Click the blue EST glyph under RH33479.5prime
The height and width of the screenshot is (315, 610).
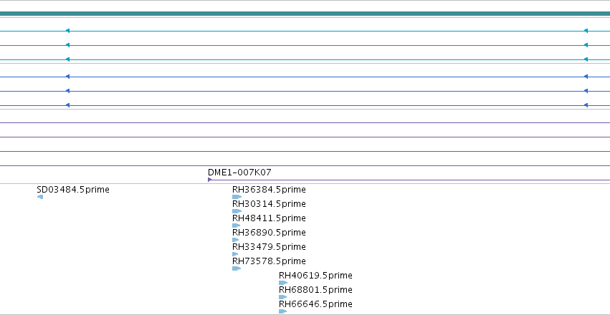click(x=235, y=254)
